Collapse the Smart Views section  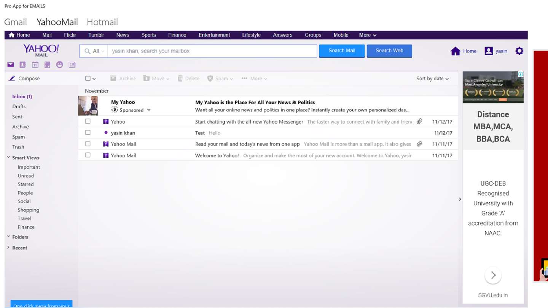8,157
